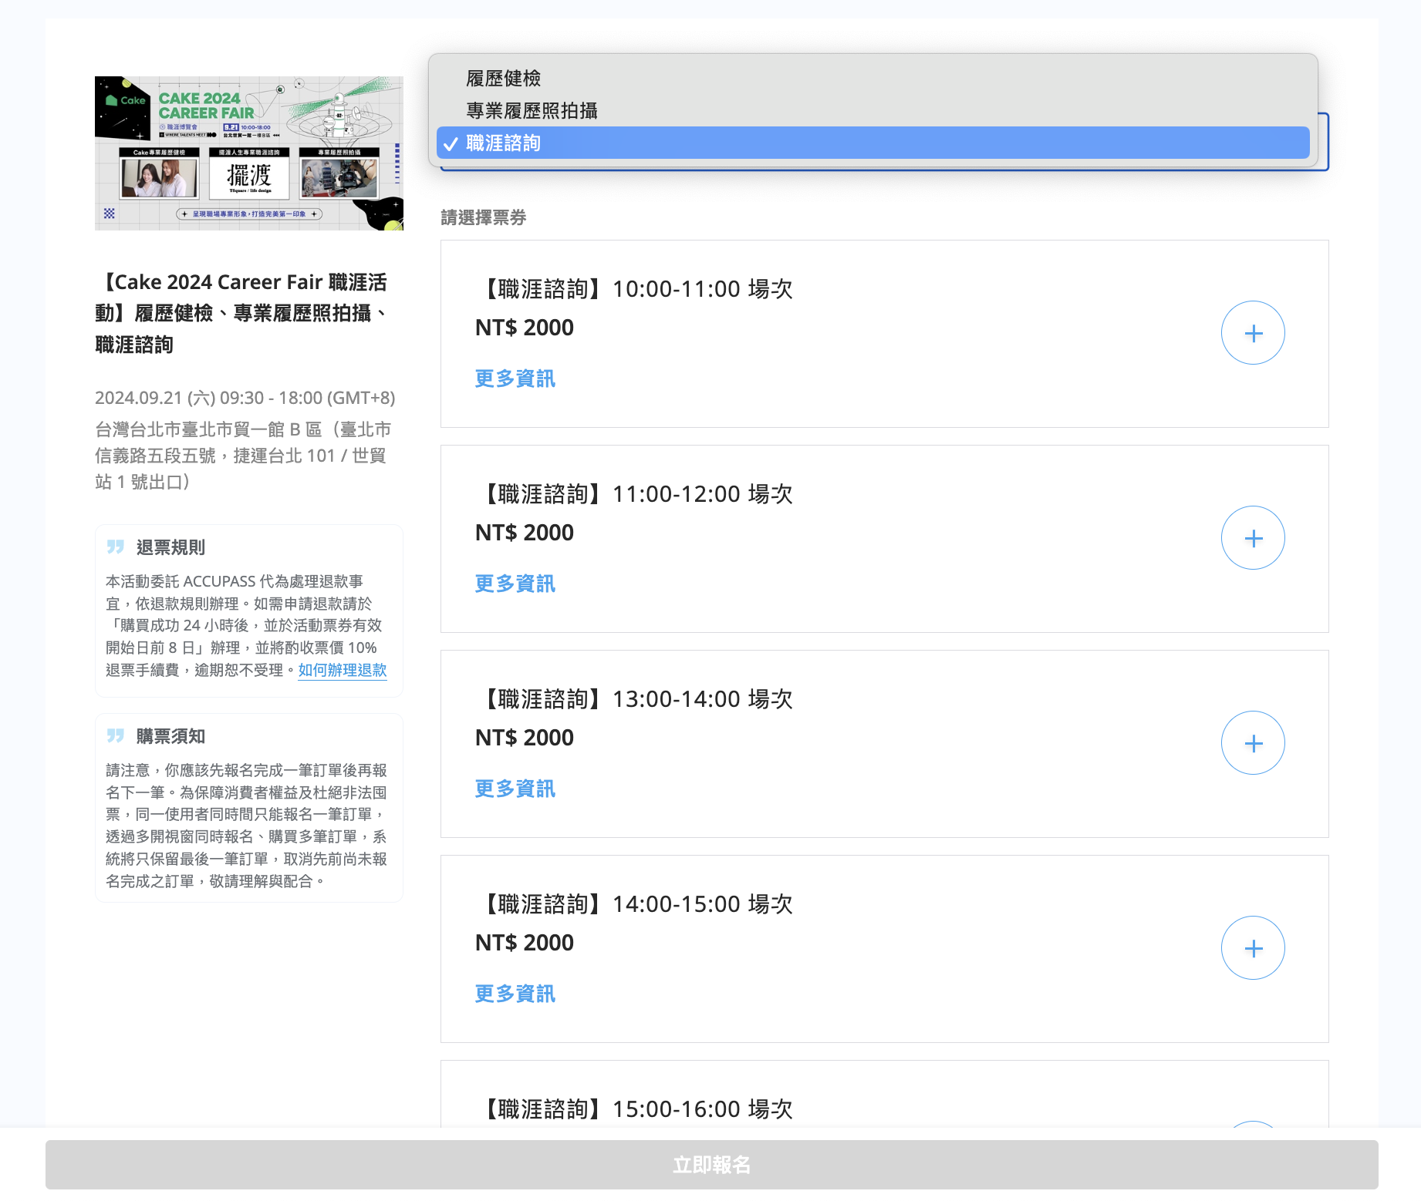Viewport: 1421px width, 1201px height.
Task: Add a 13:00-14:00 career consultation ticket
Action: point(1252,743)
